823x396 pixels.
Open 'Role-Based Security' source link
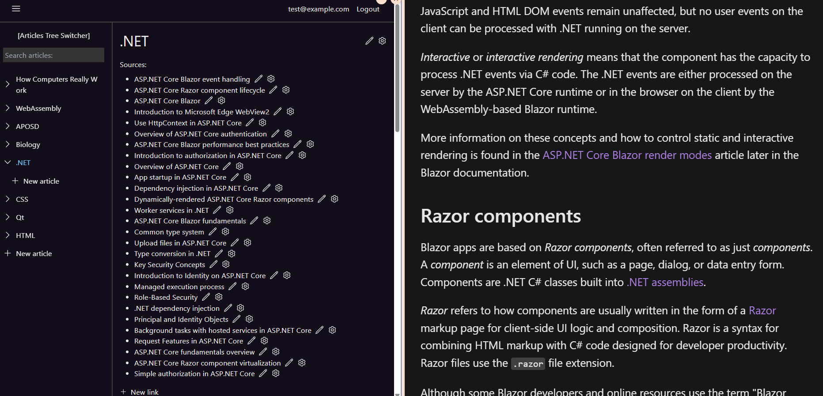coord(166,297)
